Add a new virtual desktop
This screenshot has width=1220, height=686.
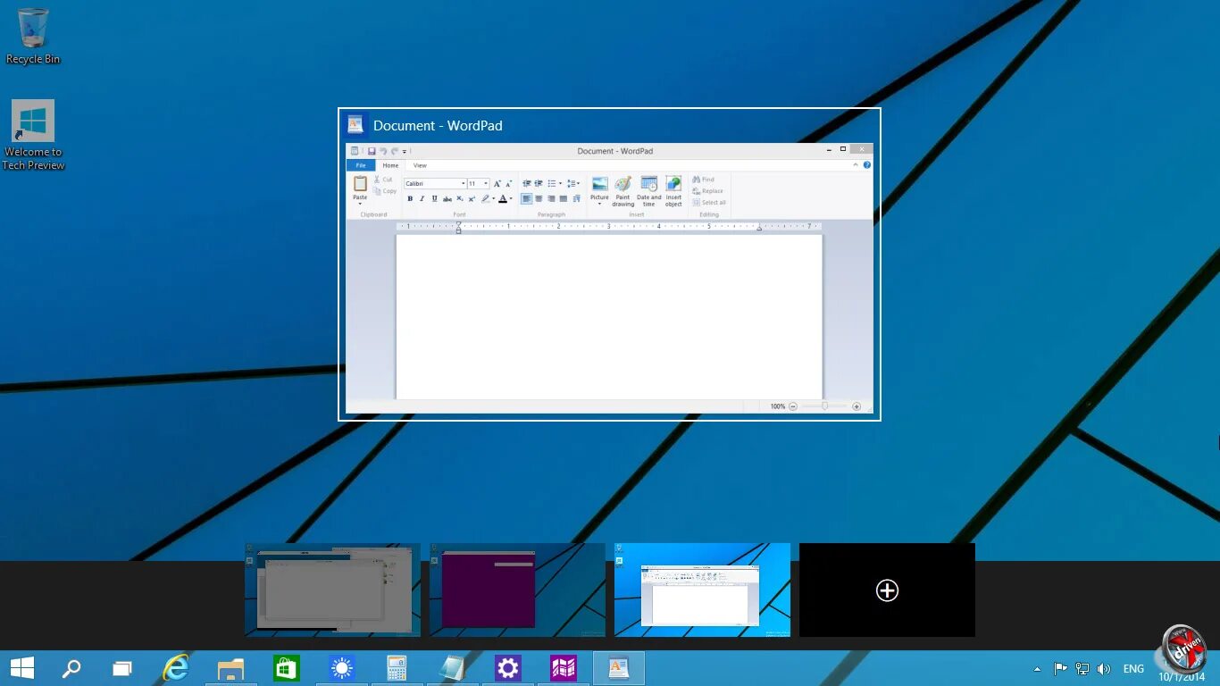pos(887,590)
